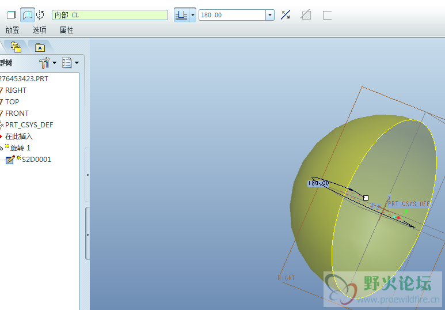The image size is (445, 310).
Task: Open the 属性 panel tab
Action: tap(66, 30)
